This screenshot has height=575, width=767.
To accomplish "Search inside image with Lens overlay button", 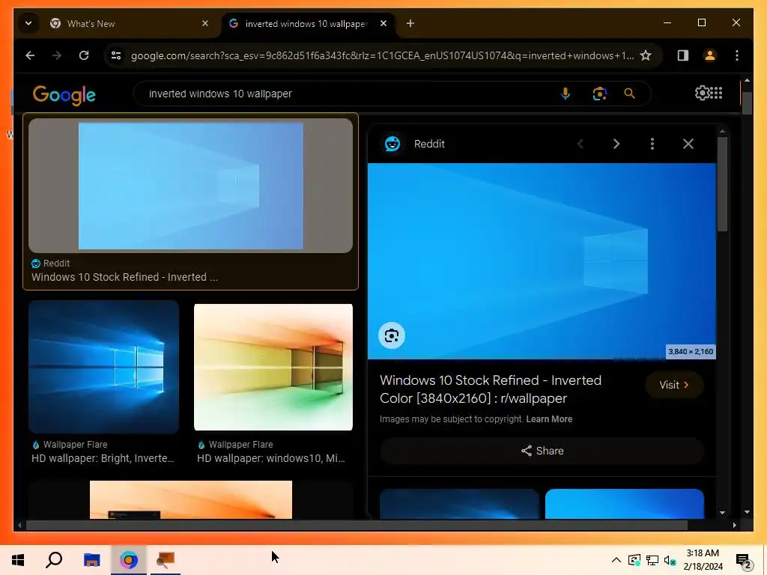I will click(391, 336).
